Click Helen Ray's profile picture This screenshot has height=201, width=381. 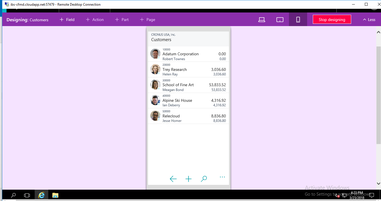click(155, 69)
